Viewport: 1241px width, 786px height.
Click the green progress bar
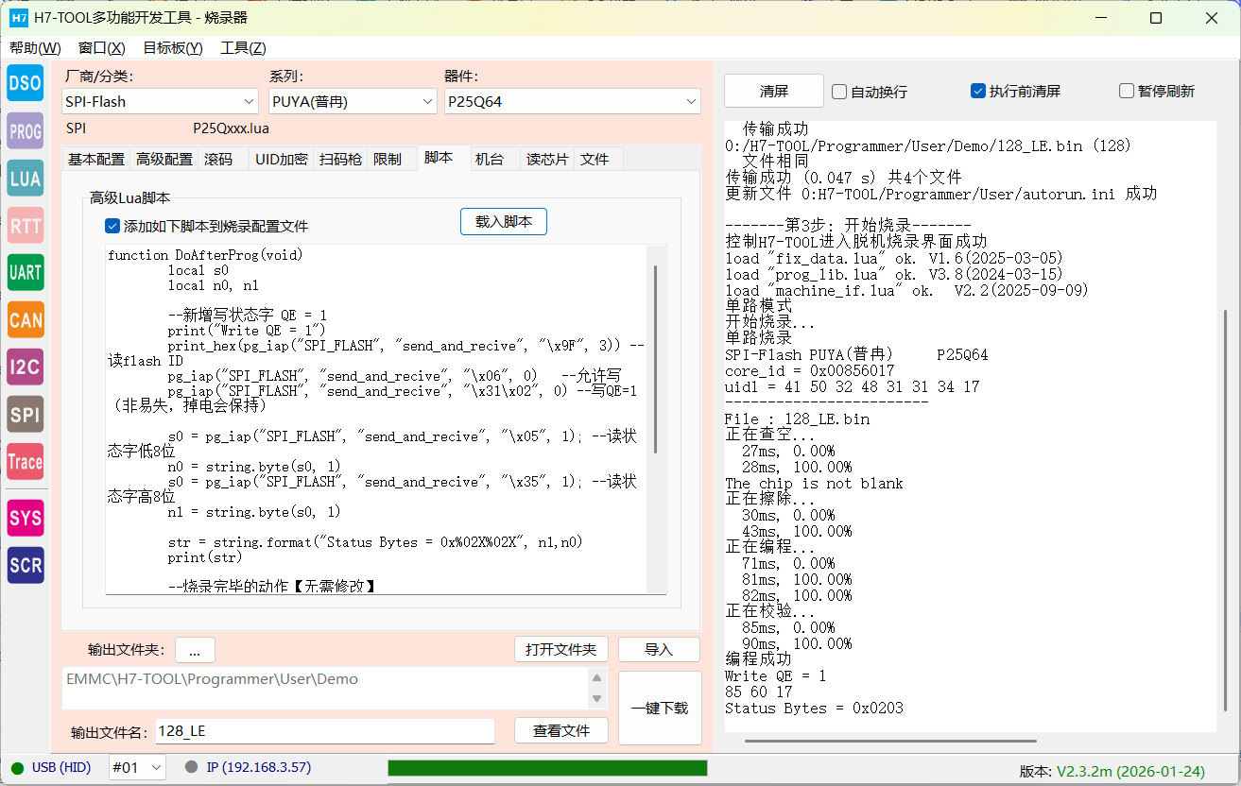point(548,768)
